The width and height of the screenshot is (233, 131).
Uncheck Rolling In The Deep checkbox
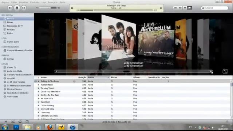coord(39,81)
